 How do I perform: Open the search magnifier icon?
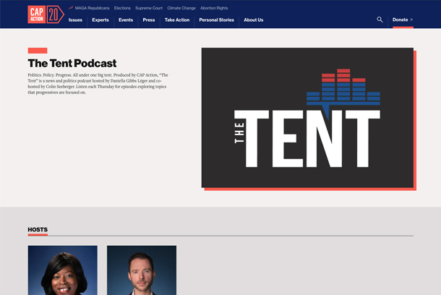[x=380, y=20]
